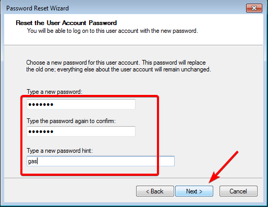Click the red arrow pointing at Next

(223, 167)
